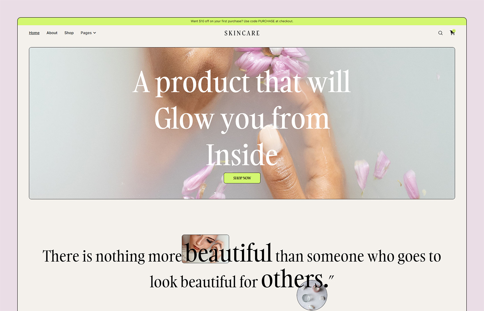484x311 pixels.
Task: Click the 'Glow you from' heading line
Action: 242,119
